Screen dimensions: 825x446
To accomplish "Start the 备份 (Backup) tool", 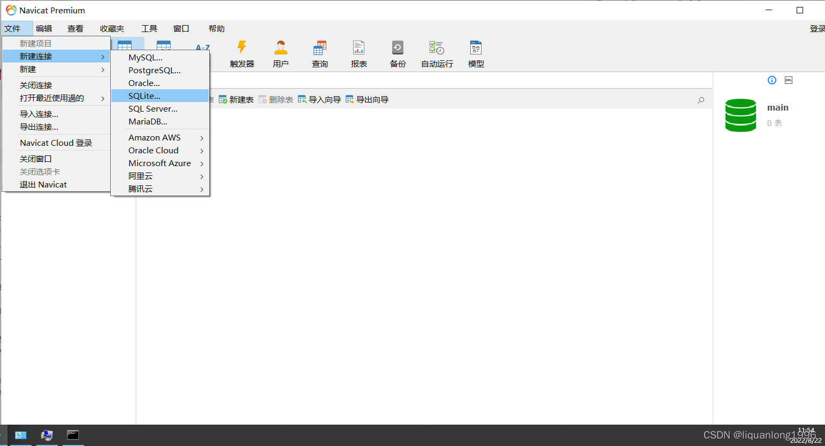I will tap(398, 53).
